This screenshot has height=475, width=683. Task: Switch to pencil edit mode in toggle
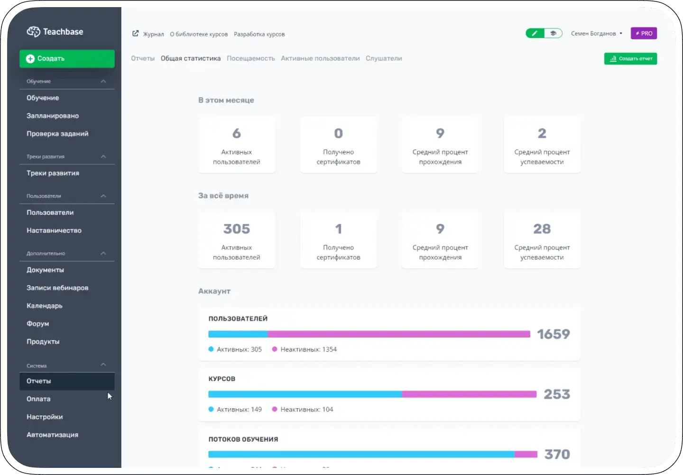(x=535, y=33)
